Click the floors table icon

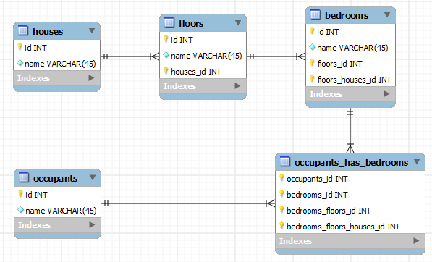pyautogui.click(x=169, y=22)
